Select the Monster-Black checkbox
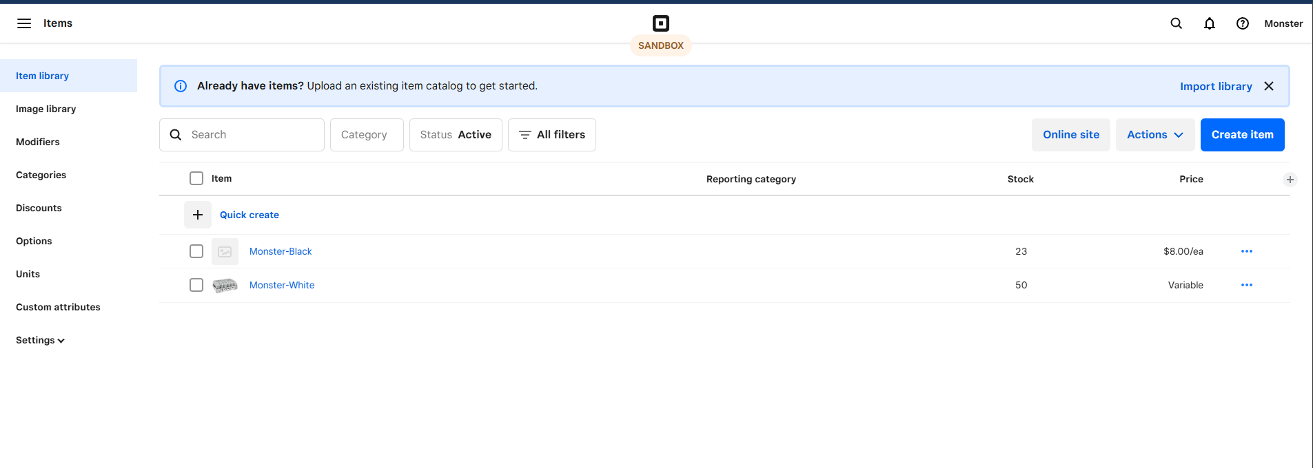1313x468 pixels. click(x=196, y=251)
